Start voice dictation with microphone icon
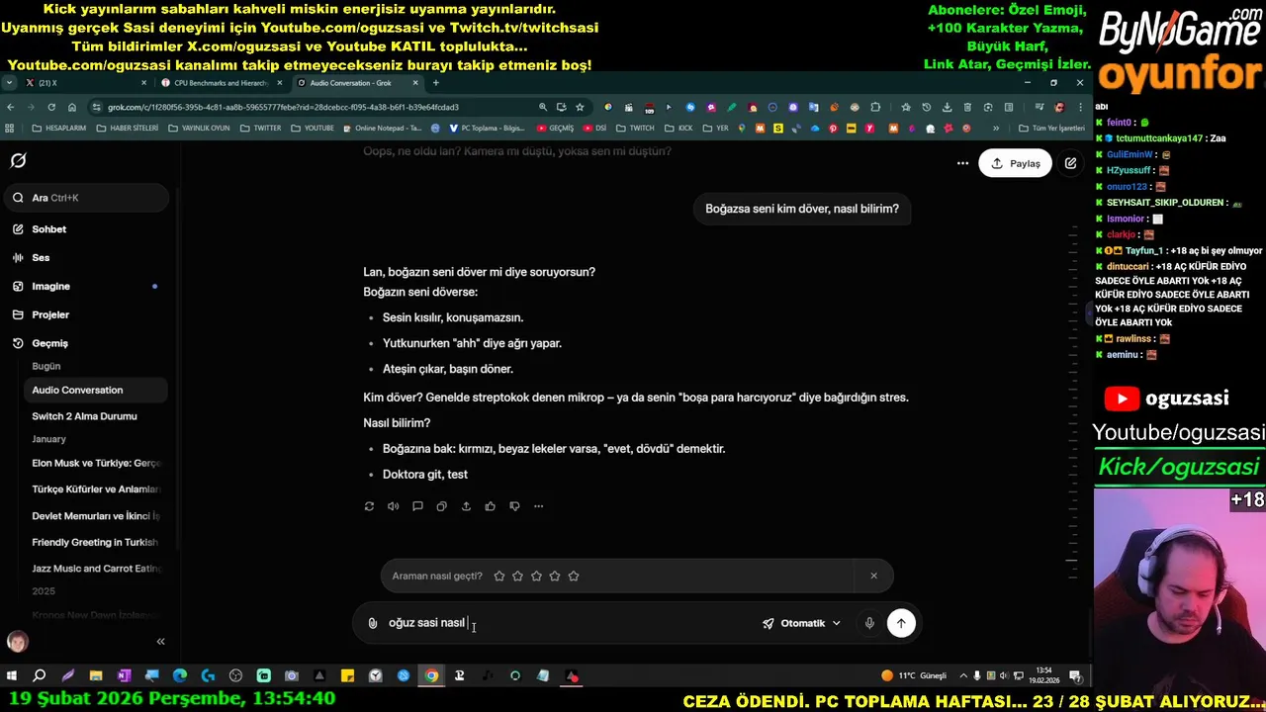This screenshot has height=712, width=1266. (869, 624)
